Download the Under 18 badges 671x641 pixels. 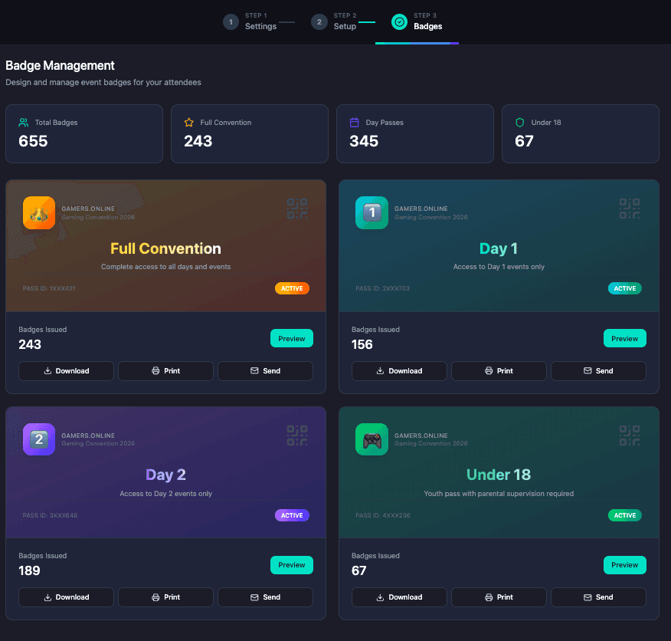[x=399, y=597]
